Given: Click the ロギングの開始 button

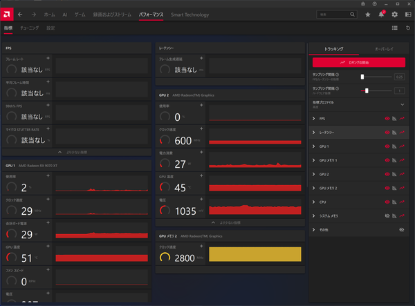Looking at the screenshot, I should click(358, 62).
